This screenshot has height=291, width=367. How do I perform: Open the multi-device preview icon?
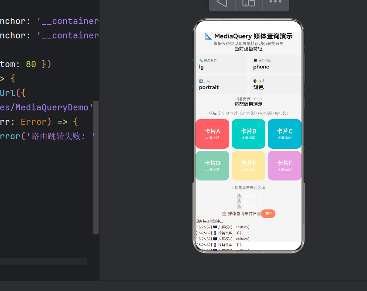(x=249, y=3)
